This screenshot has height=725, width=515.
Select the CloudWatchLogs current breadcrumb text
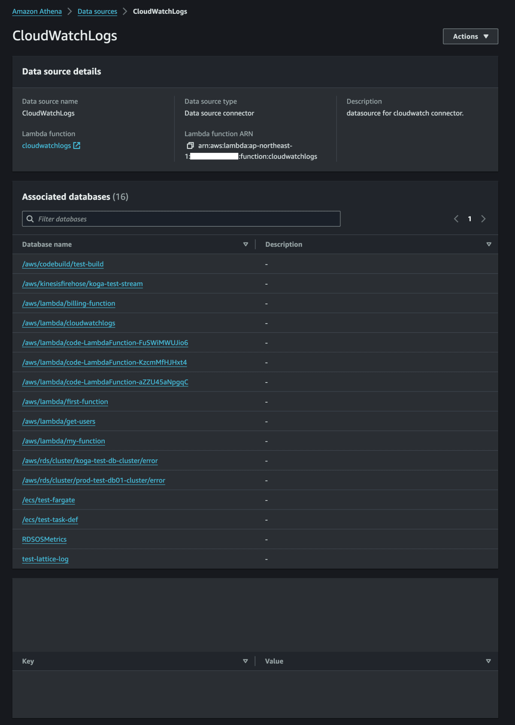[x=160, y=12]
